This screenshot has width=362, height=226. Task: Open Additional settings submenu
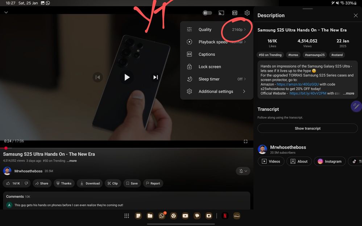217,91
